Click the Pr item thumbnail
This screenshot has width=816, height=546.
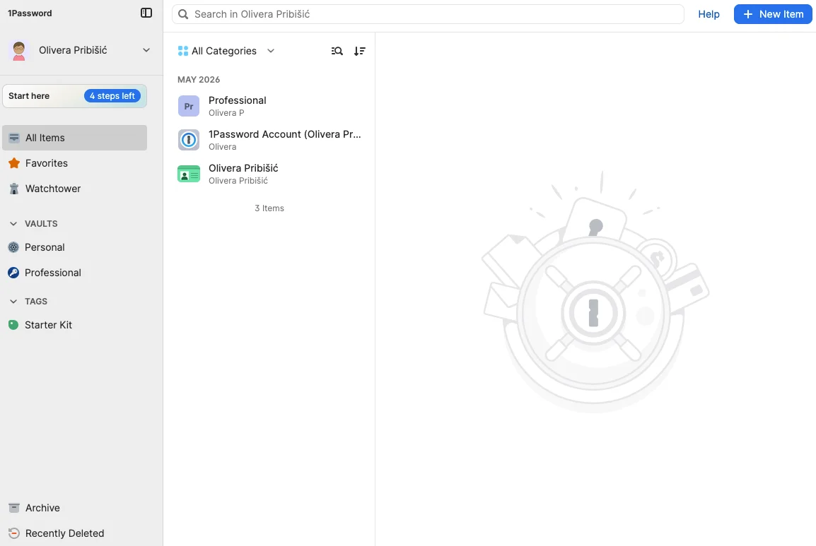189,106
